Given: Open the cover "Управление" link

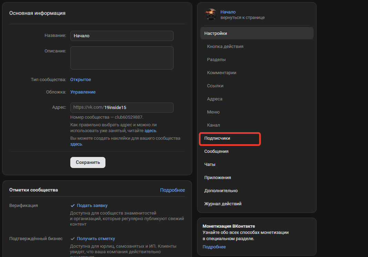Looking at the screenshot, I should pos(83,92).
